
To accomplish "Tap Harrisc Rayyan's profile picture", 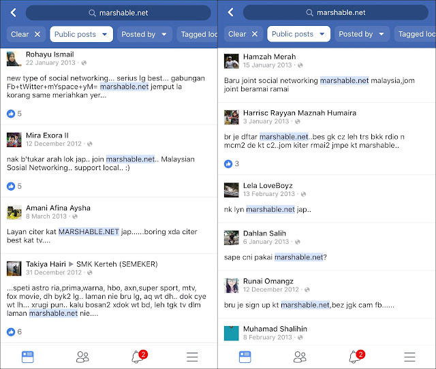I will (x=232, y=117).
